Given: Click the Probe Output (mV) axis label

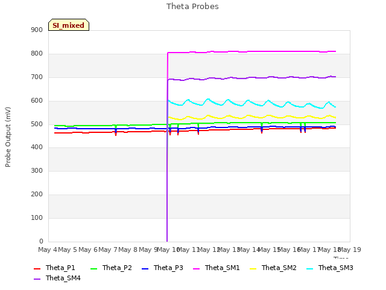Looking at the screenshot, I should (8, 137).
